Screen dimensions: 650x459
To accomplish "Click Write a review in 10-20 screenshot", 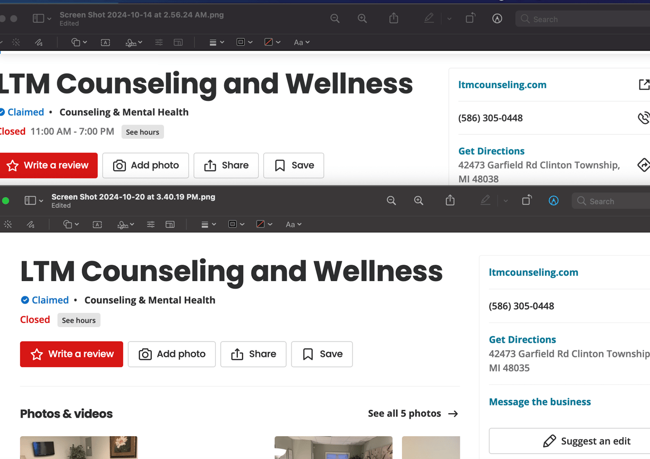I will click(x=72, y=354).
